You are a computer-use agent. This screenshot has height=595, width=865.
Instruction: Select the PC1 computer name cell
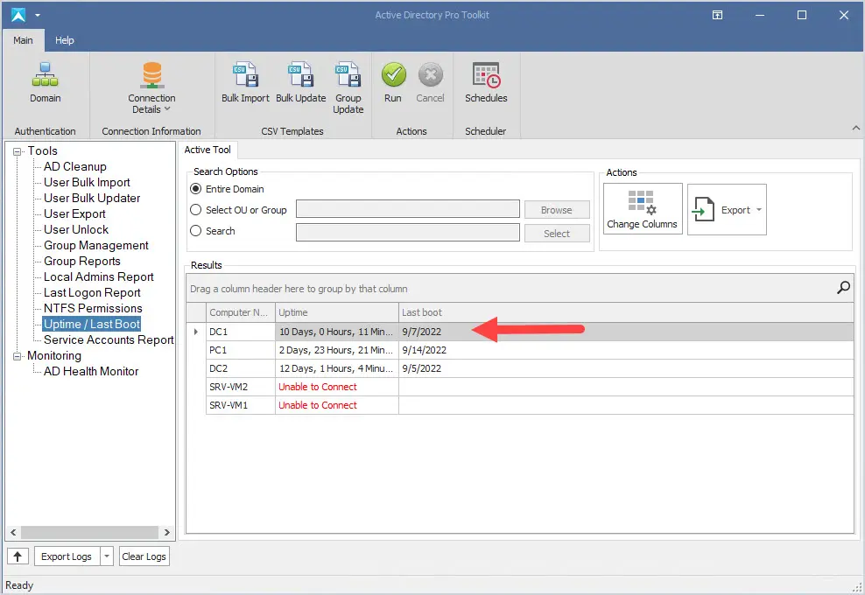[x=241, y=350]
